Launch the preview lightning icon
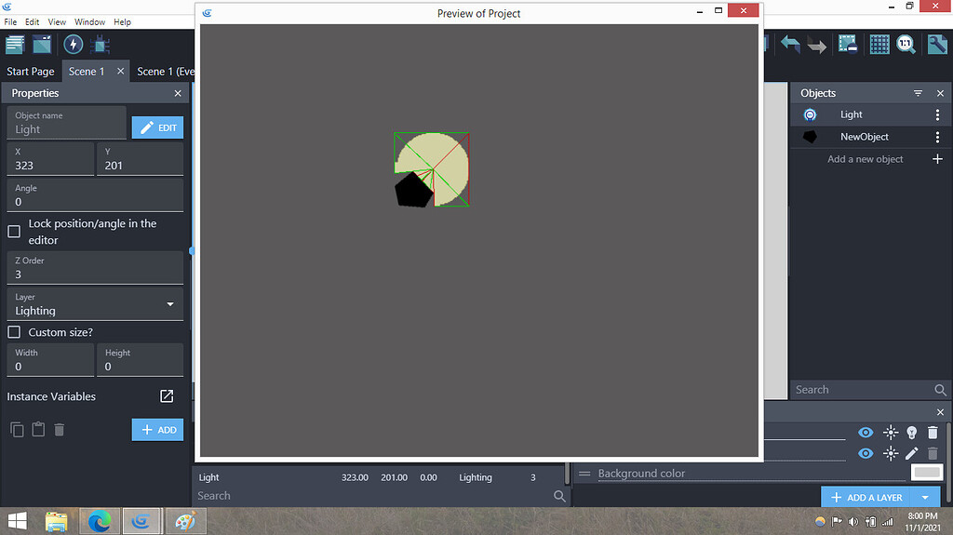The image size is (953, 535). tap(73, 45)
